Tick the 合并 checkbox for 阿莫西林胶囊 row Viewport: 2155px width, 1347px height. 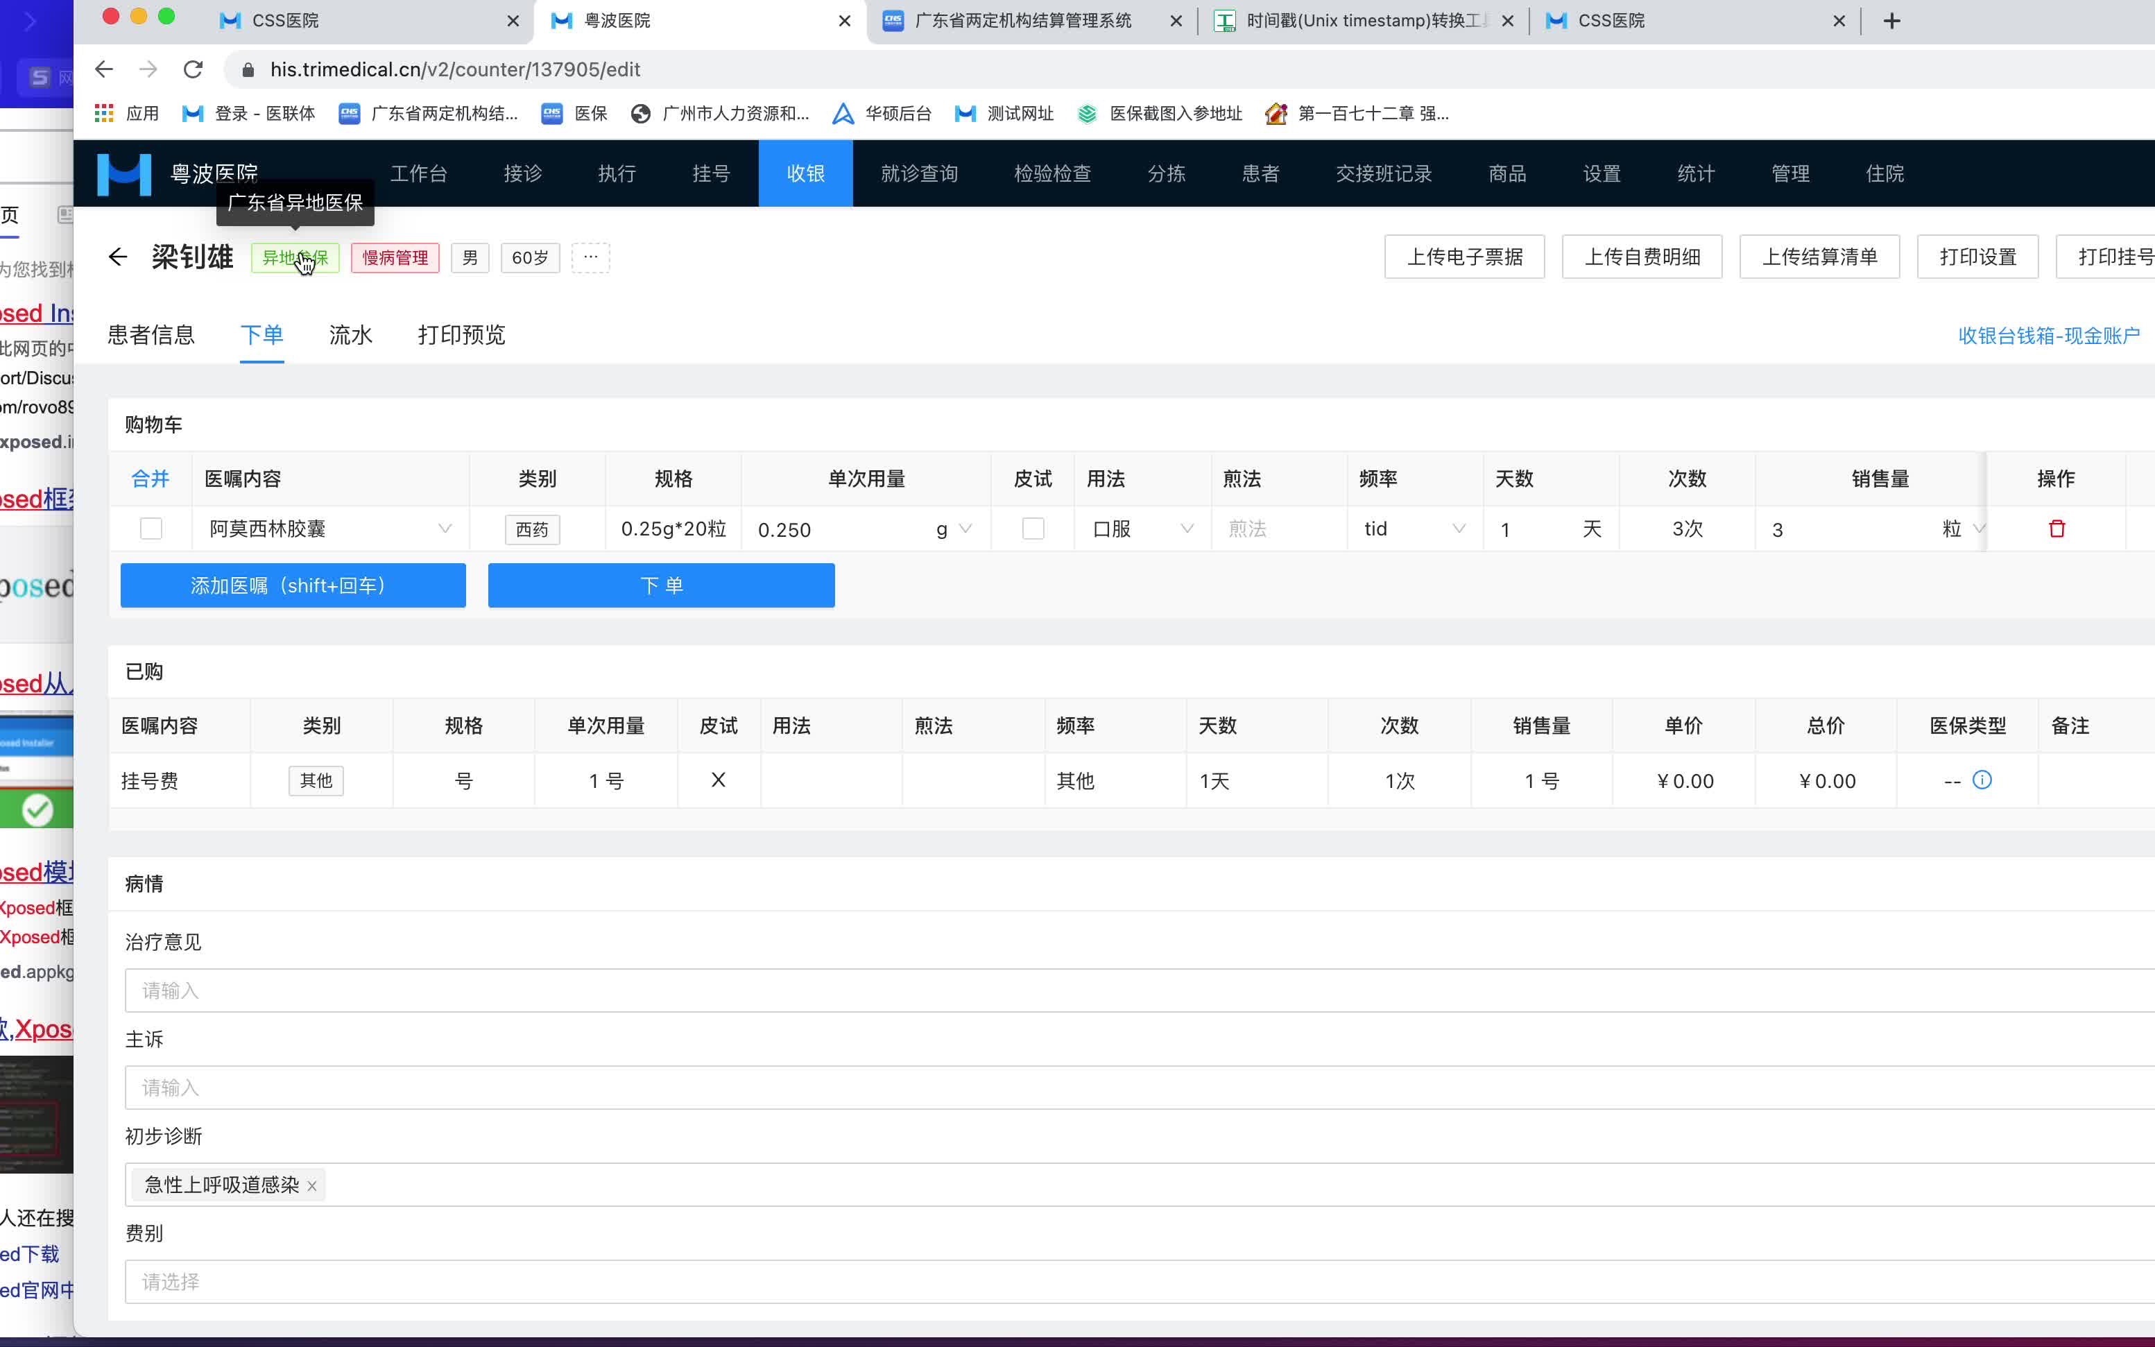pyautogui.click(x=151, y=529)
